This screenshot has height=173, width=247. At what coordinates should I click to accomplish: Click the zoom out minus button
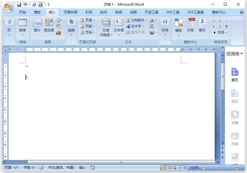(204, 168)
